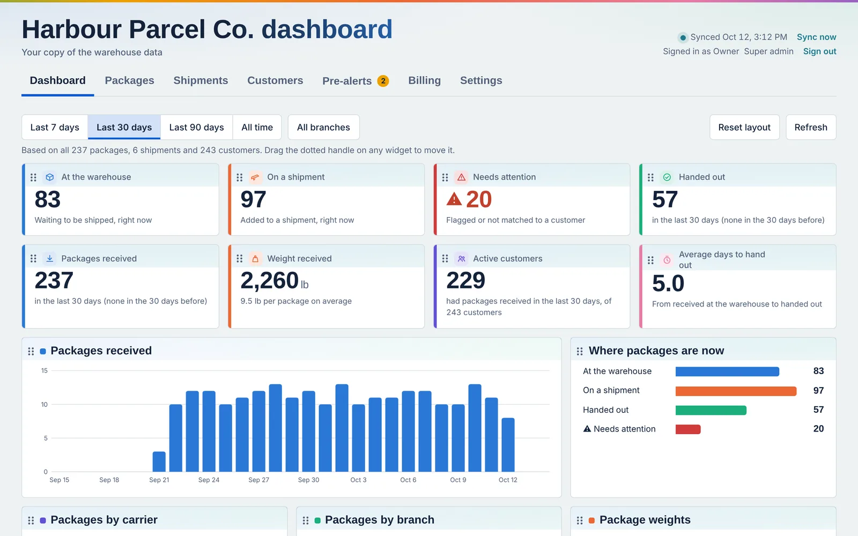Click the Needs attention card warning icon
Viewport: 858px width, 536px height.
(x=461, y=177)
